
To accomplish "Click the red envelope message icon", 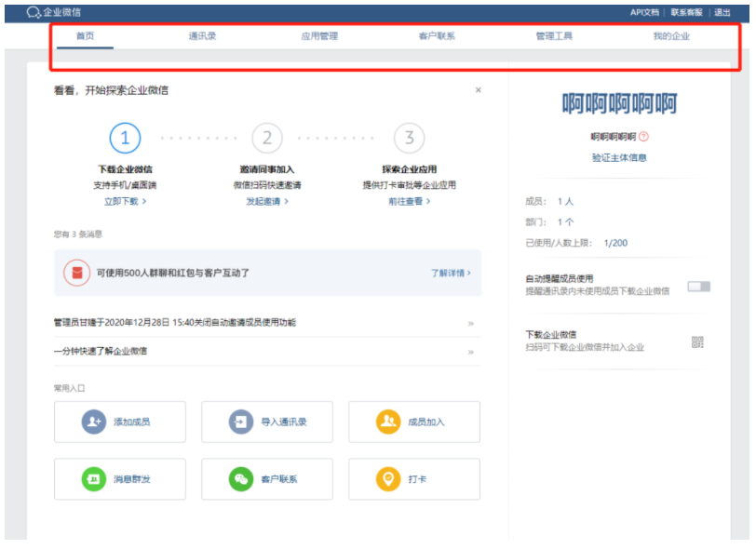I will tap(76, 274).
